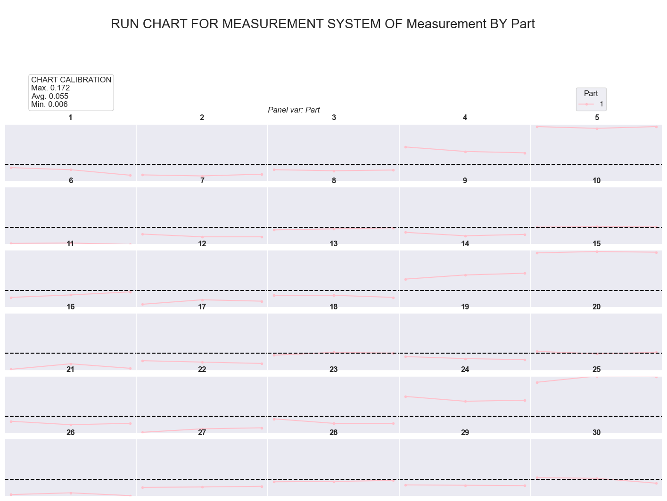This screenshot has height=501, width=667.
Task: Click panel title '2'
Action: pos(202,118)
